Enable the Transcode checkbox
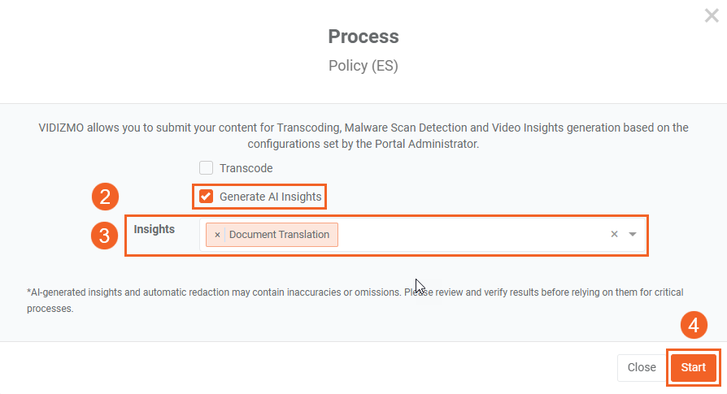This screenshot has height=394, width=727. 207,168
